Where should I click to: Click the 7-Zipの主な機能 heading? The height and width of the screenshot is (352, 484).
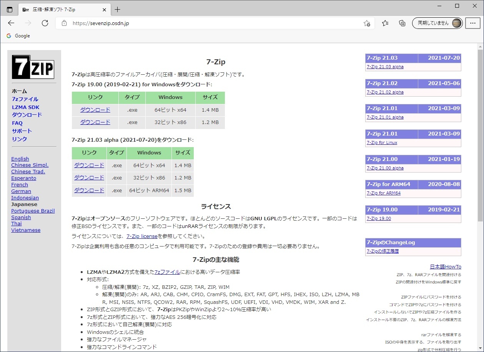pos(216,259)
